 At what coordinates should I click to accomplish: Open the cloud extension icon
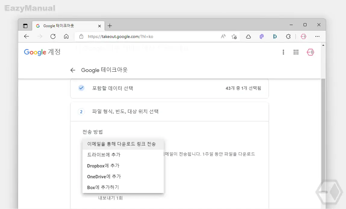(248, 37)
